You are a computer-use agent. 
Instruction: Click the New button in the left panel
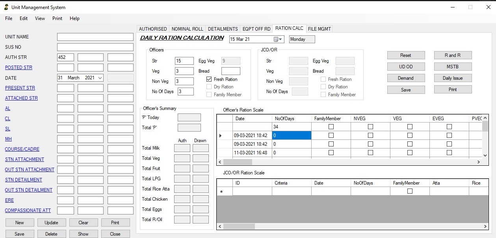point(20,223)
